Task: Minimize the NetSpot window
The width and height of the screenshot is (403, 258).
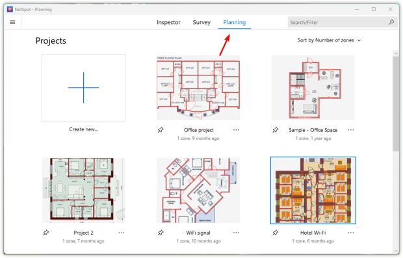Action: pyautogui.click(x=357, y=9)
